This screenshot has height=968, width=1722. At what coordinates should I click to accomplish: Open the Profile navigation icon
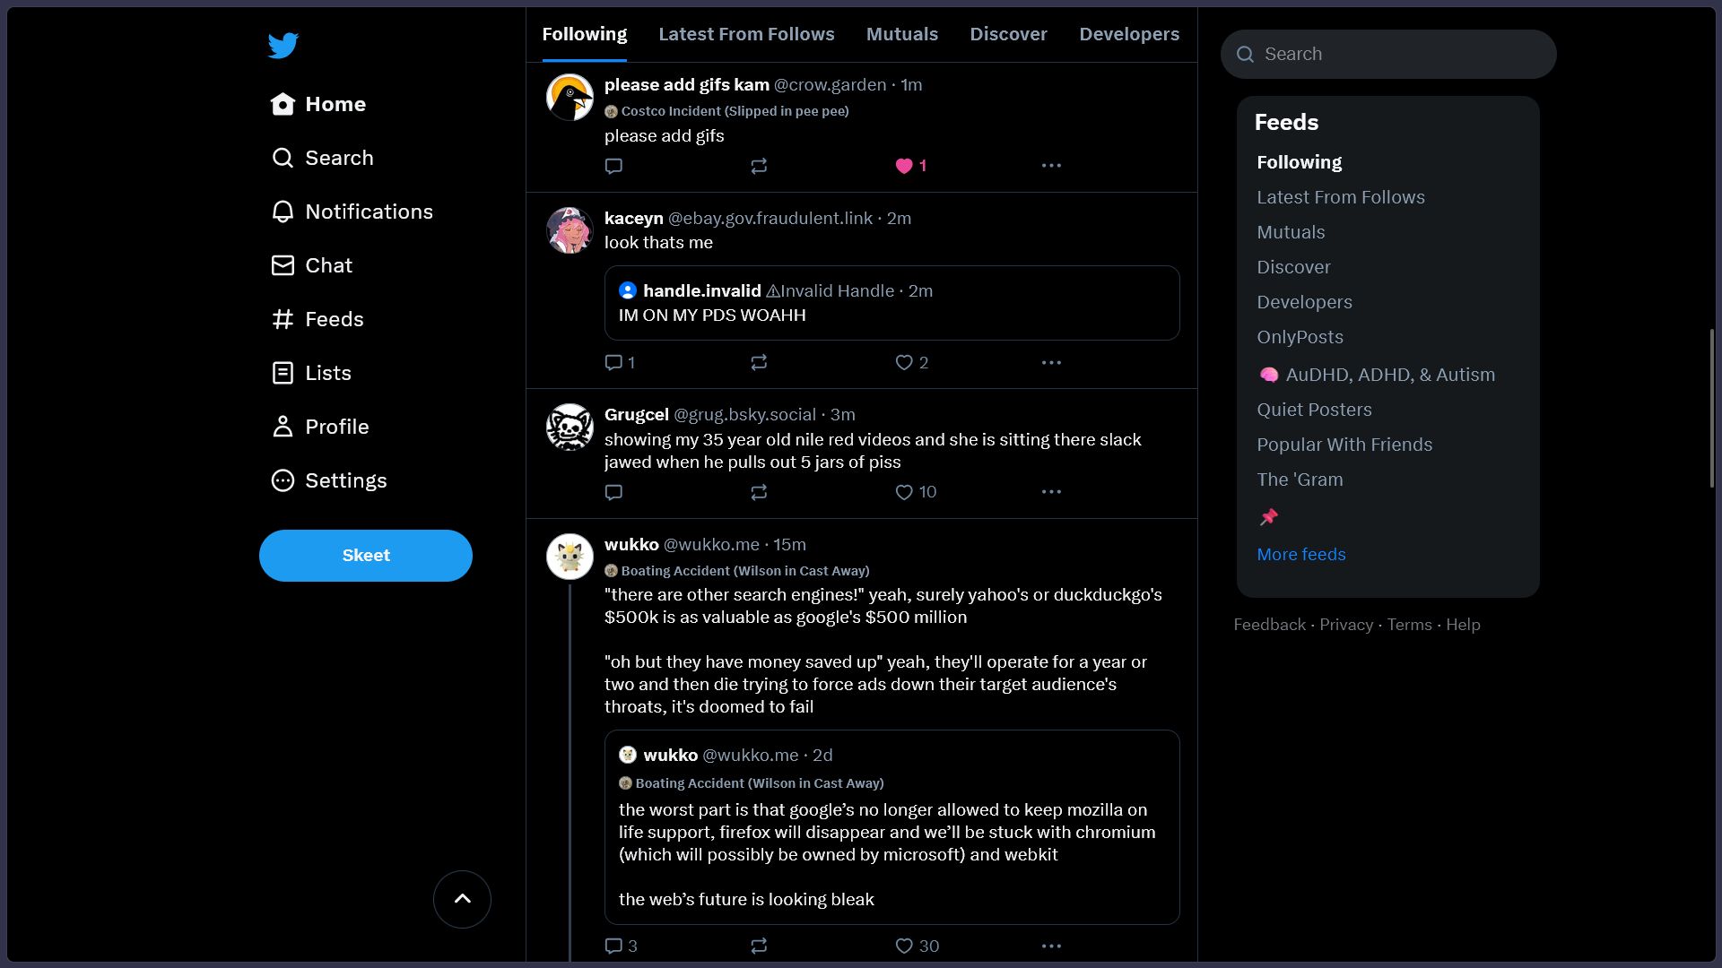281,426
